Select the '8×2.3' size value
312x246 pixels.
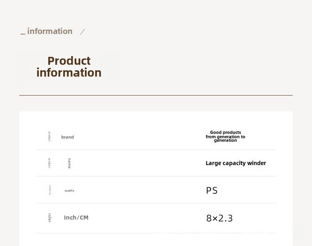pyautogui.click(x=219, y=218)
